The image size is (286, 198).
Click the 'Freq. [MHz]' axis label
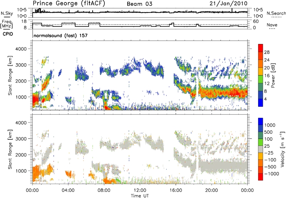click(x=6, y=24)
